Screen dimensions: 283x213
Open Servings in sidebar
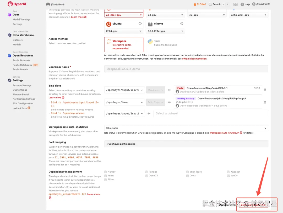(18, 24)
